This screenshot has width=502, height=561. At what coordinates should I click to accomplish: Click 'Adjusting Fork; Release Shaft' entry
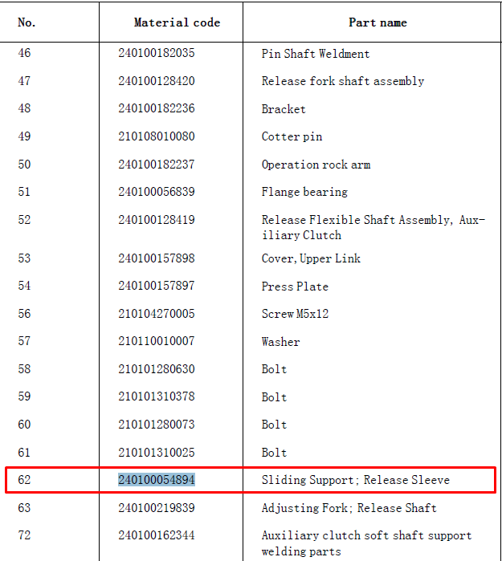point(349,508)
